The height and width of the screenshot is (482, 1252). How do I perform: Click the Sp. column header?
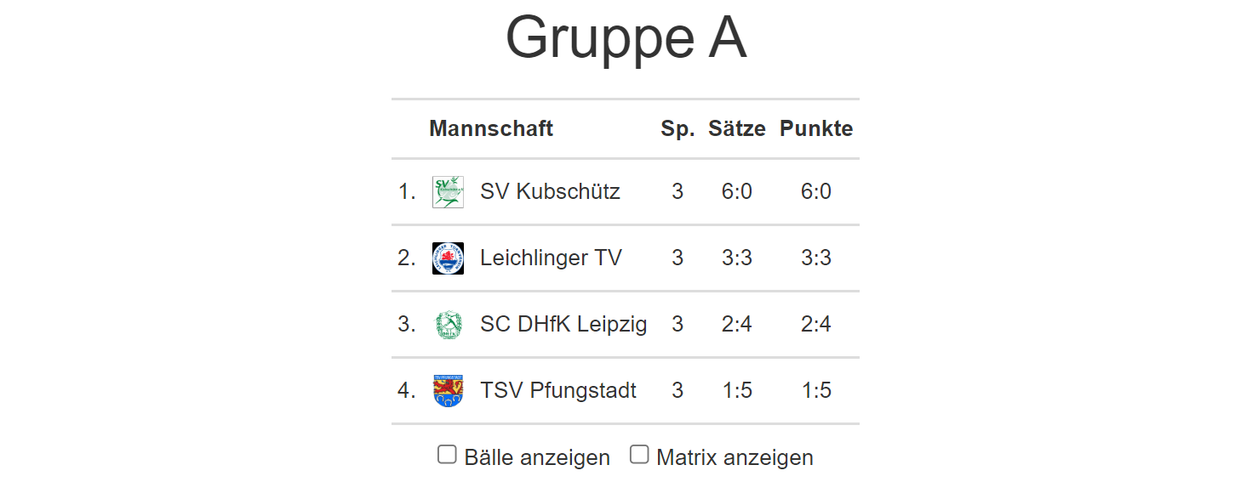click(677, 128)
